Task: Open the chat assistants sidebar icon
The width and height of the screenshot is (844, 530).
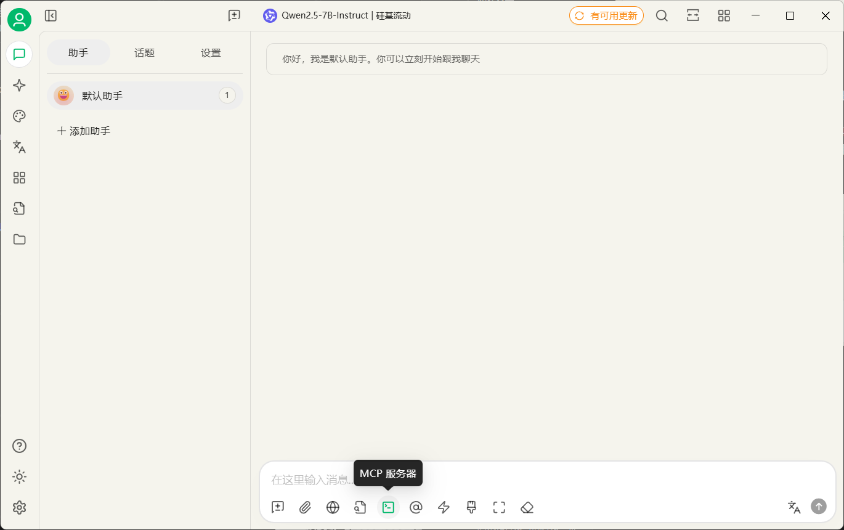Action: tap(19, 54)
